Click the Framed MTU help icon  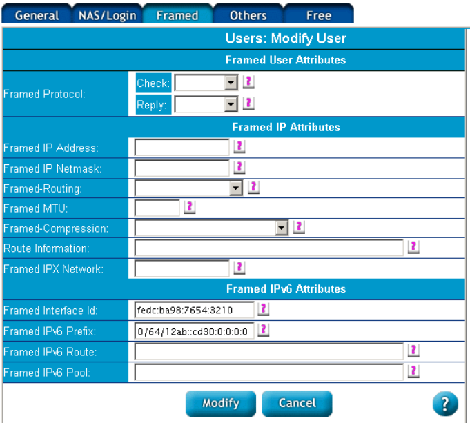click(x=189, y=207)
